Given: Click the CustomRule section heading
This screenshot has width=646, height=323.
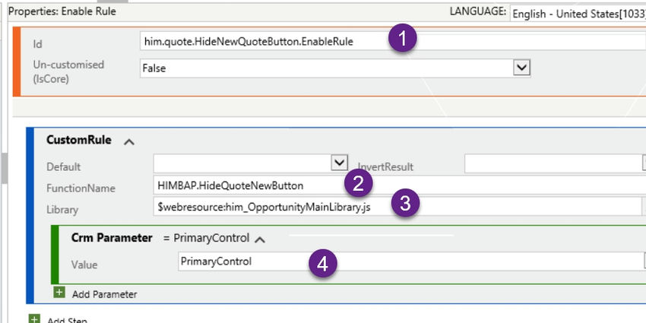Looking at the screenshot, I should click(79, 140).
